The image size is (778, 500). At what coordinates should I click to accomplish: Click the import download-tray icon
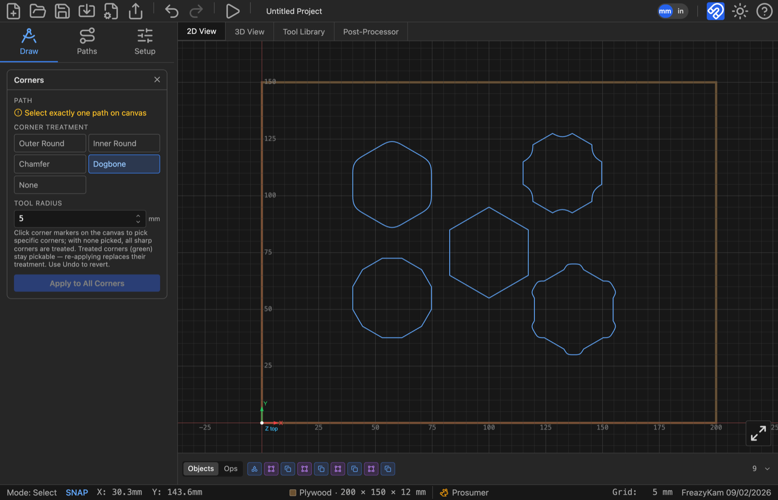(87, 11)
